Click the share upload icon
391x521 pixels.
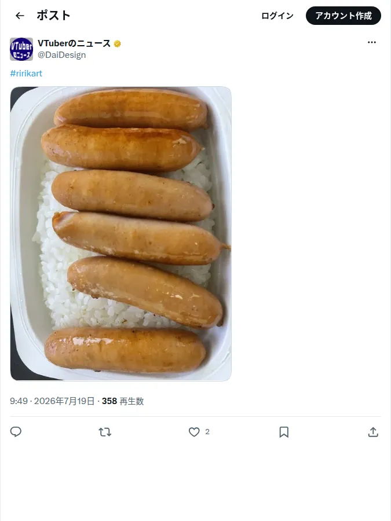pyautogui.click(x=373, y=432)
